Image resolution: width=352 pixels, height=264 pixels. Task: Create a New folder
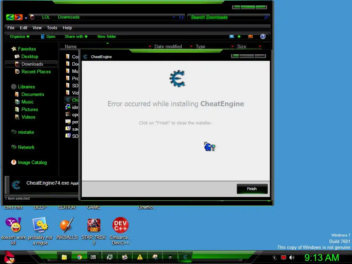click(107, 36)
